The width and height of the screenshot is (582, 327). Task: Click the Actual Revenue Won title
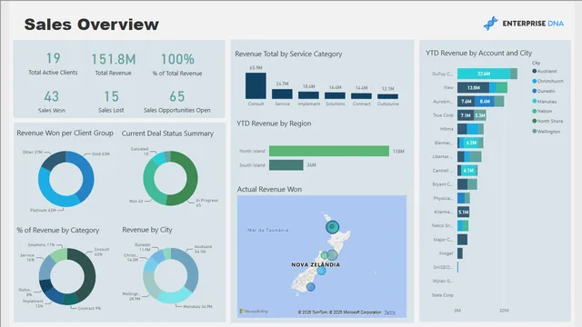[269, 189]
